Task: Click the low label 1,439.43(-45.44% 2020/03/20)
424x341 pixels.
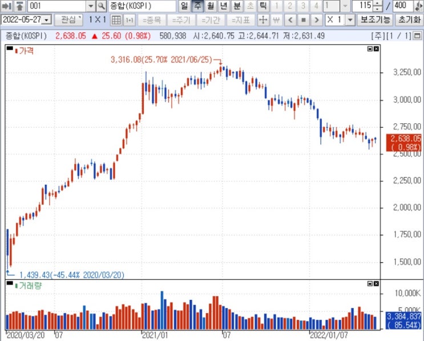Action: click(72, 275)
